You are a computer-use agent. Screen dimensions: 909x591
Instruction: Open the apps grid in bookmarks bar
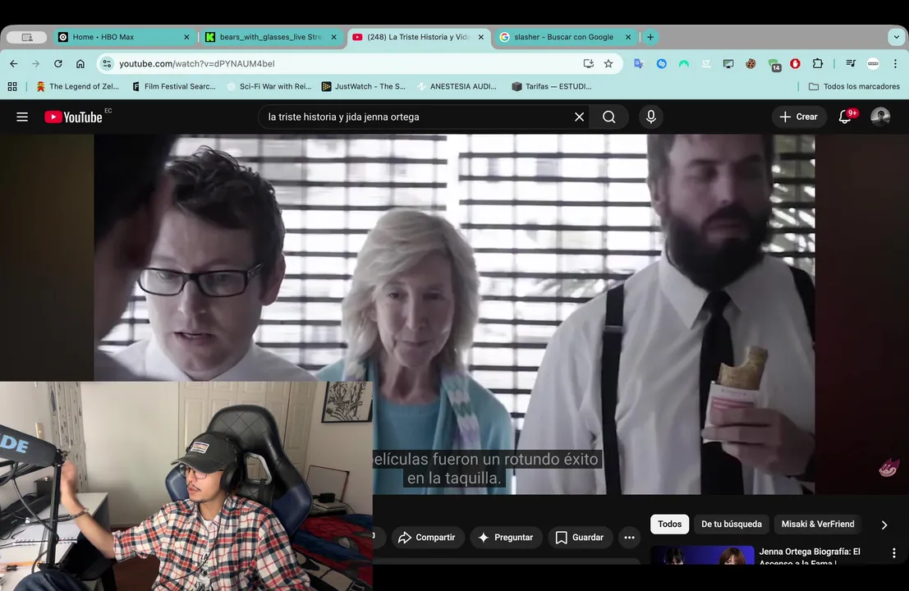[12, 86]
